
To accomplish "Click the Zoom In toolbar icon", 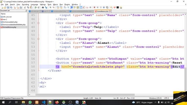I will [x=50, y=7].
